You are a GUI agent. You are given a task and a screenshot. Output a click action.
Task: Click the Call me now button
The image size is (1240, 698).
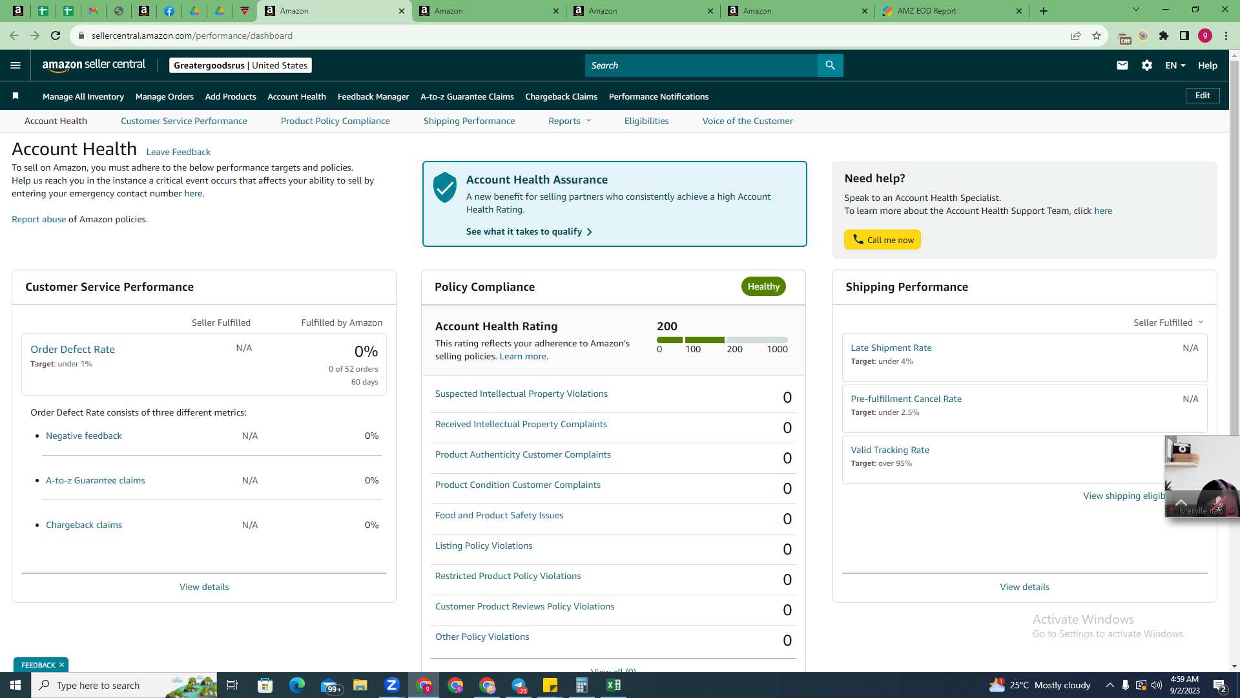[882, 240]
